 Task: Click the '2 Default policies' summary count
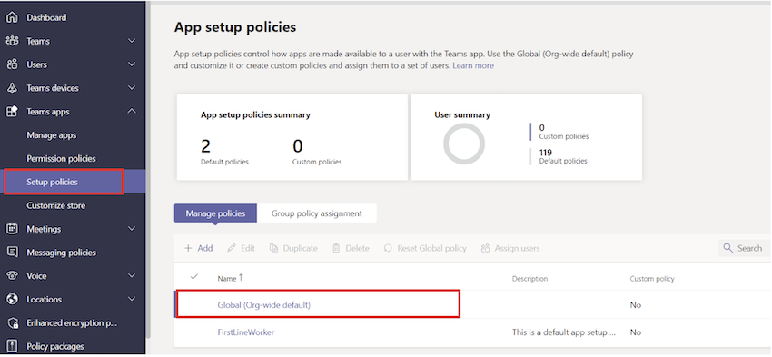coord(224,152)
